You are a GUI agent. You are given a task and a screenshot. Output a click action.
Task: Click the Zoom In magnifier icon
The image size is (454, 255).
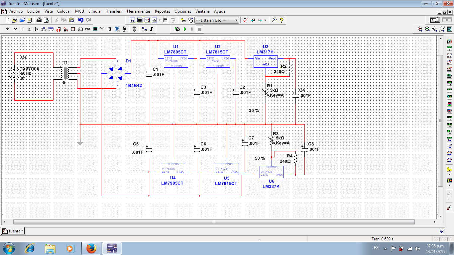click(420, 29)
